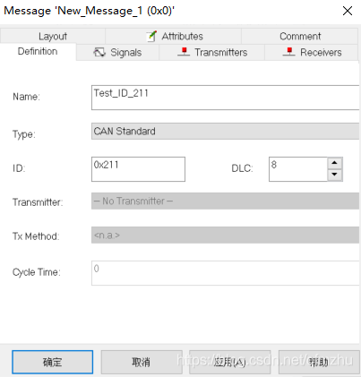Decrease DLC value with down arrow
The height and width of the screenshot is (377, 361).
[335, 175]
